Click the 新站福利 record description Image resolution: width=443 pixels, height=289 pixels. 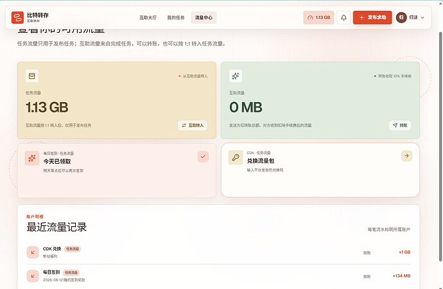click(x=50, y=256)
